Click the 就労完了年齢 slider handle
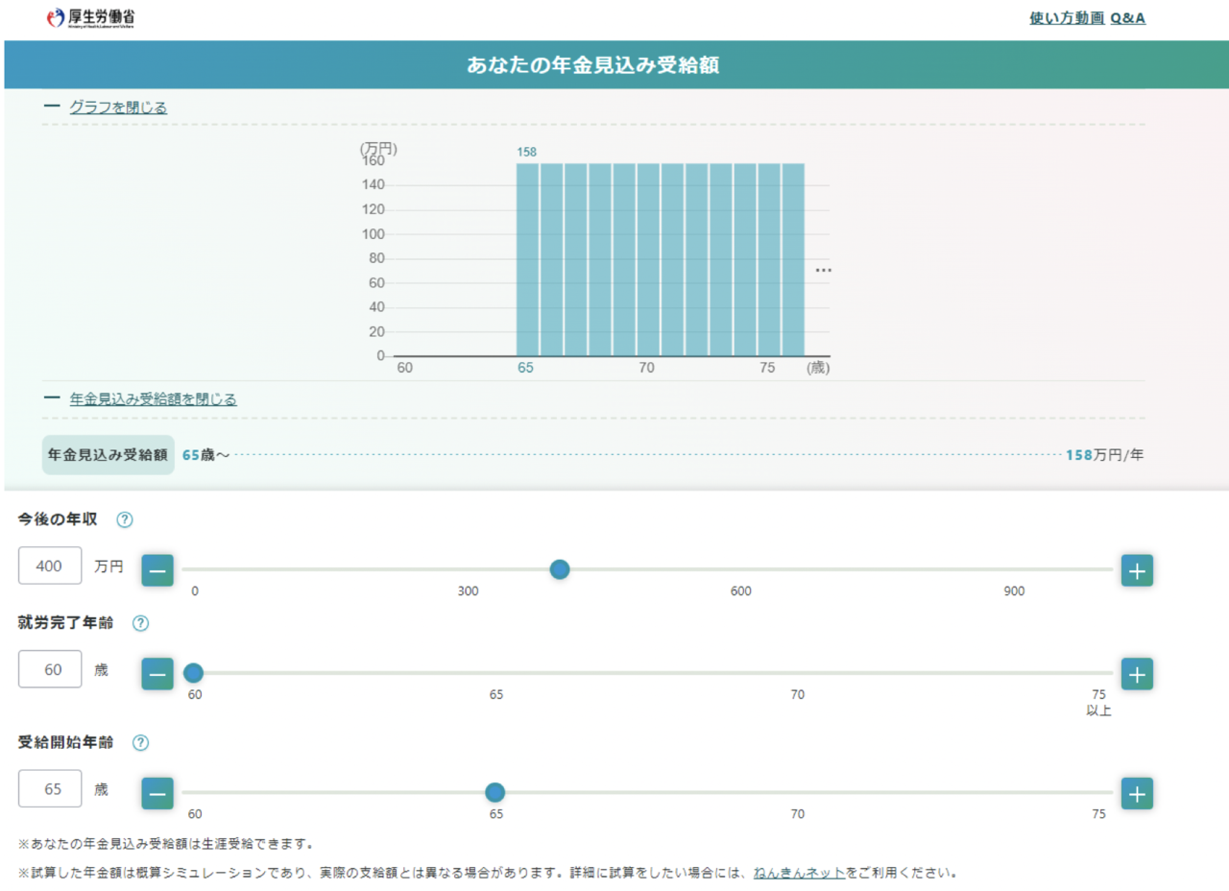The height and width of the screenshot is (891, 1229). click(193, 673)
